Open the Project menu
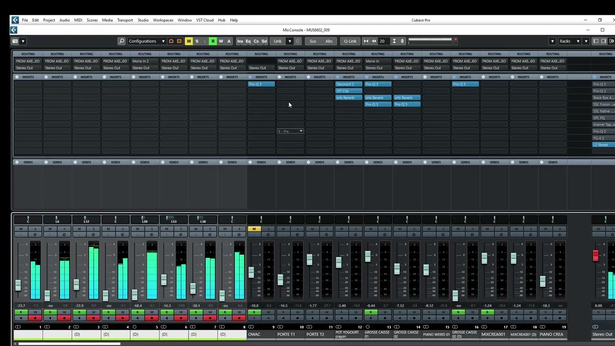Screen dimensions: 615x346 [x=49, y=20]
